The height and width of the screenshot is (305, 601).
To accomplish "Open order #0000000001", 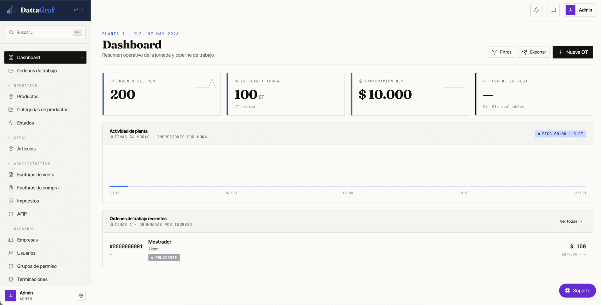I will [x=126, y=247].
